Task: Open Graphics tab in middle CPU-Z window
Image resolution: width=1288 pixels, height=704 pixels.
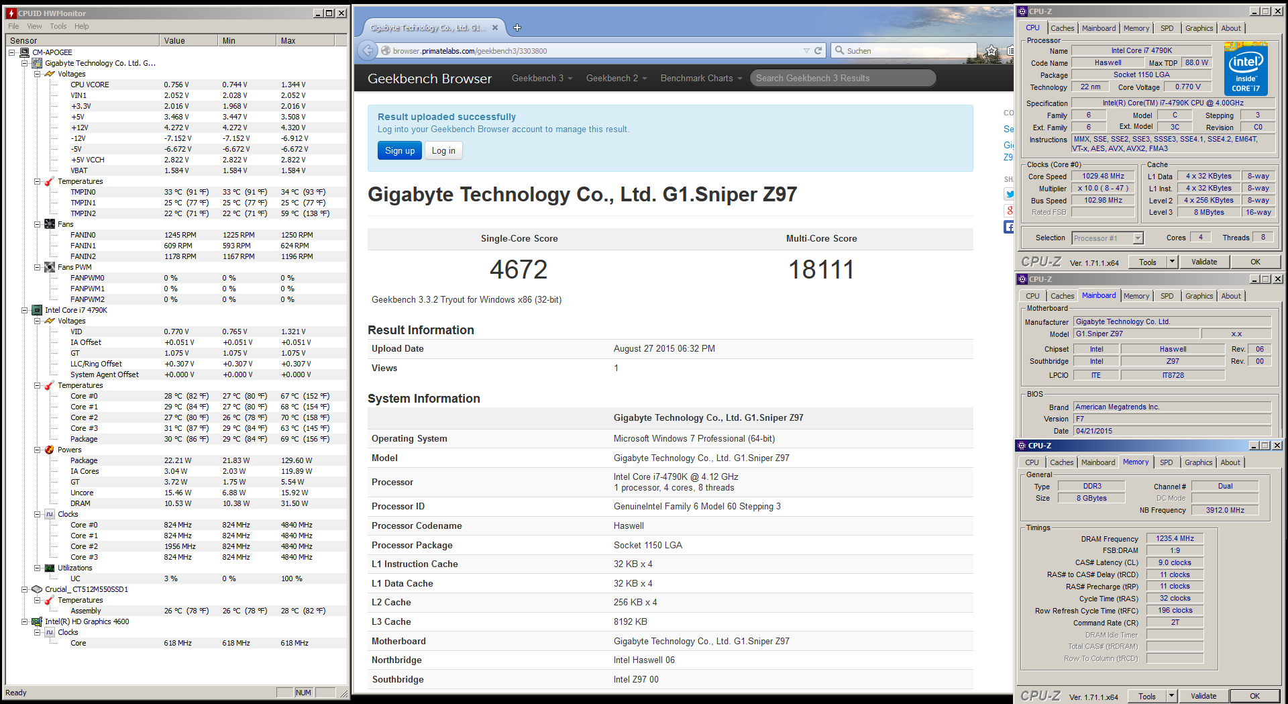Action: [1199, 296]
